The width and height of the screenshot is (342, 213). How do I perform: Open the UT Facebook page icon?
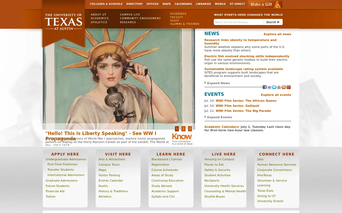(x=265, y=87)
